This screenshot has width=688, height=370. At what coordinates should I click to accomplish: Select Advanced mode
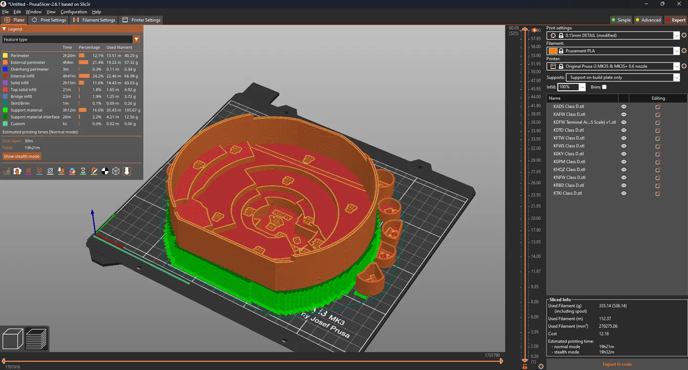[x=648, y=20]
